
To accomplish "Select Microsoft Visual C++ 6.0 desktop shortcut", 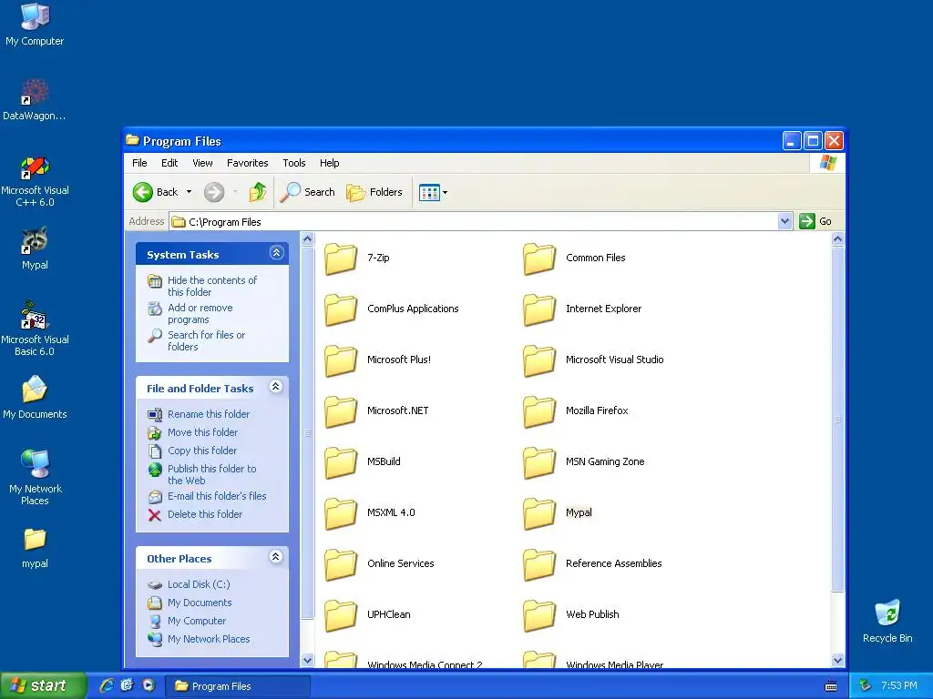I will [35, 182].
